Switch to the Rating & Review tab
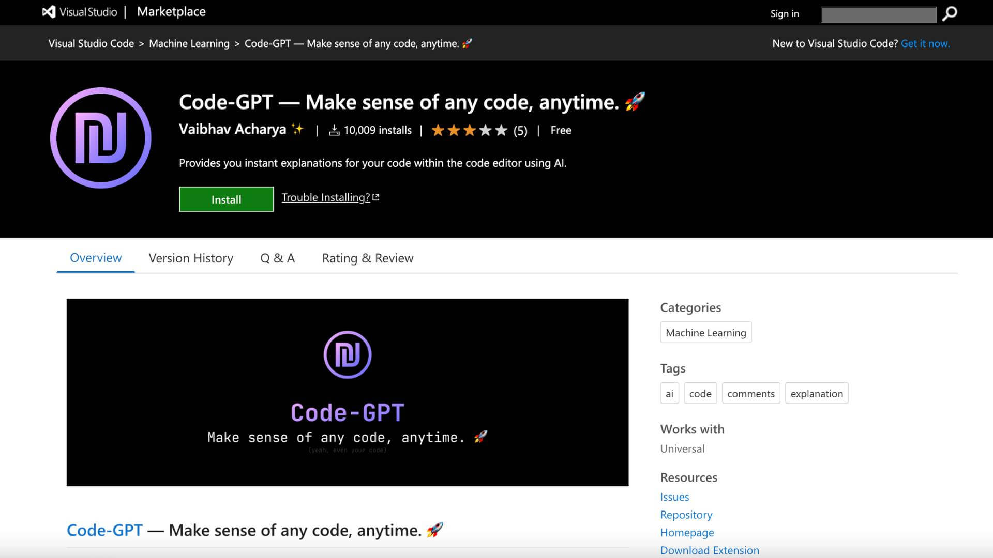The image size is (993, 558). pos(368,258)
